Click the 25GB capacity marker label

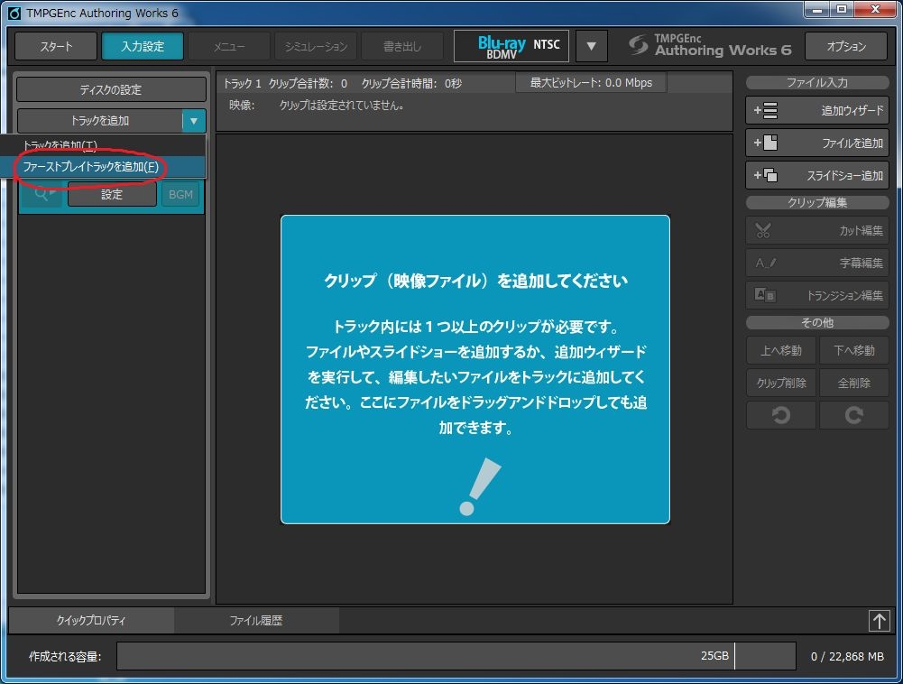714,656
